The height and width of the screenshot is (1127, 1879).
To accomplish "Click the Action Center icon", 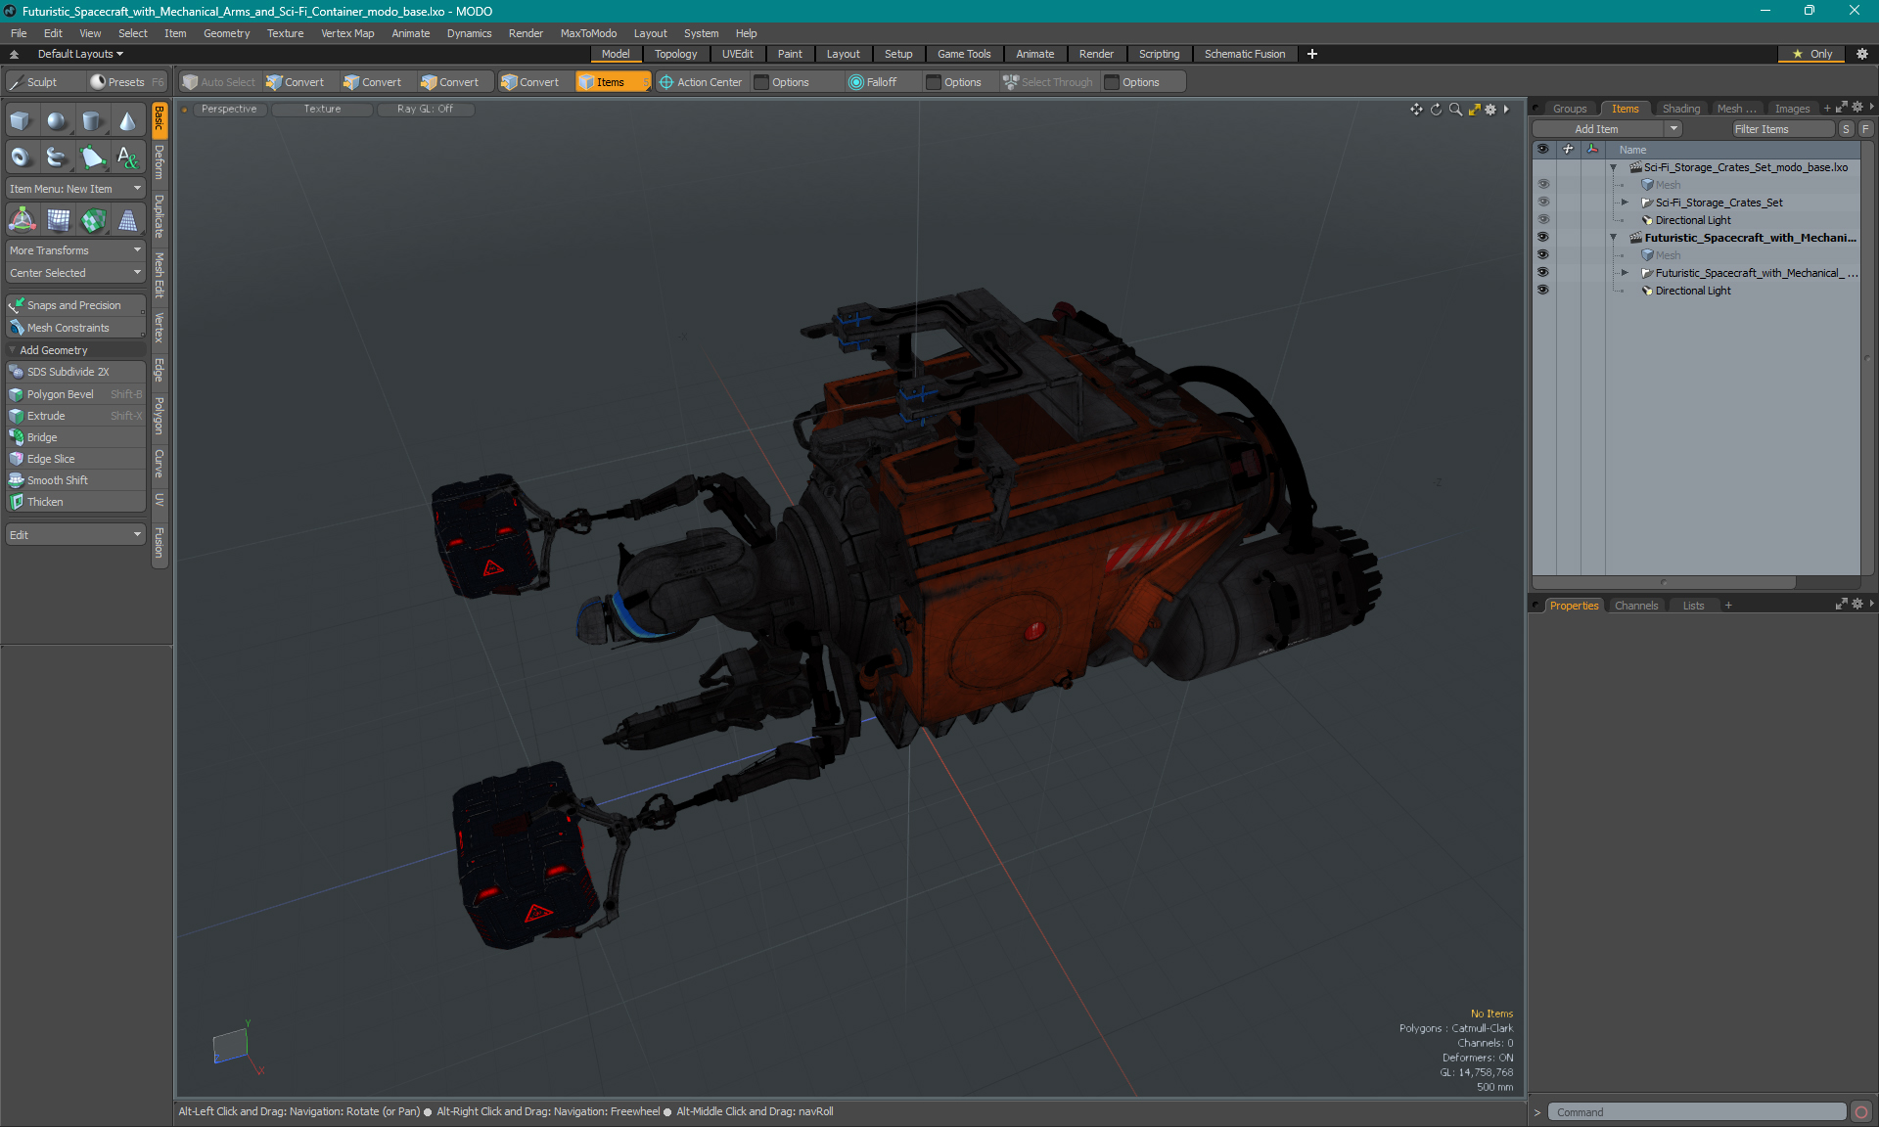I will coord(666,82).
